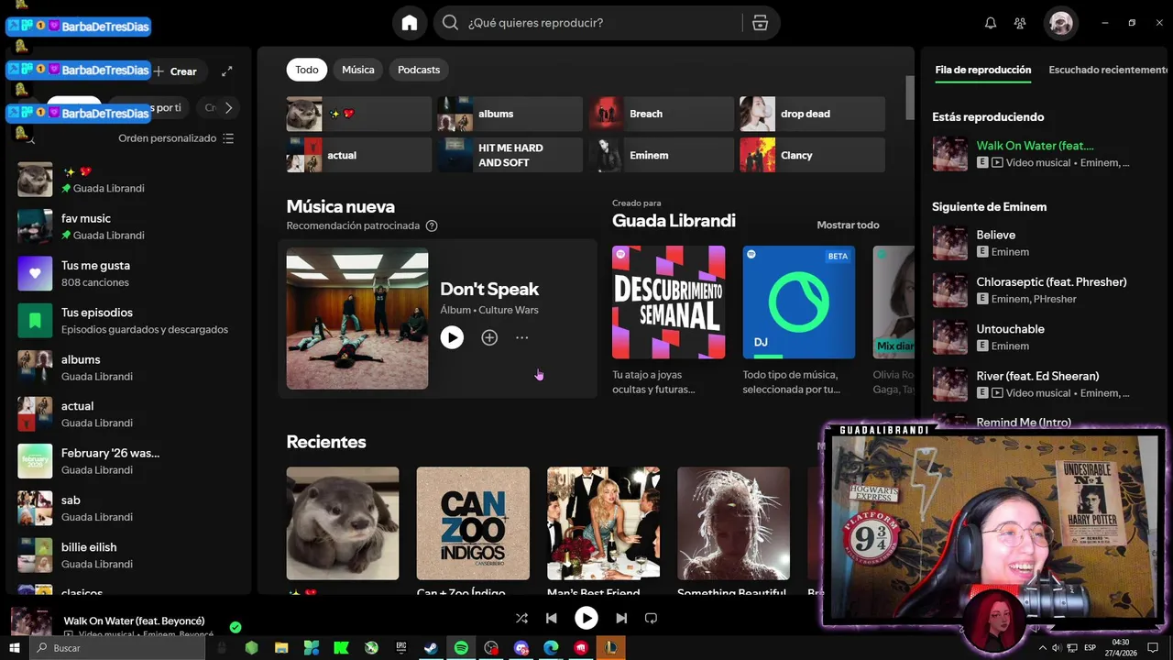Screen dimensions: 1173x660
Task: Click the main content vertical scrollbar
Action: [910, 97]
